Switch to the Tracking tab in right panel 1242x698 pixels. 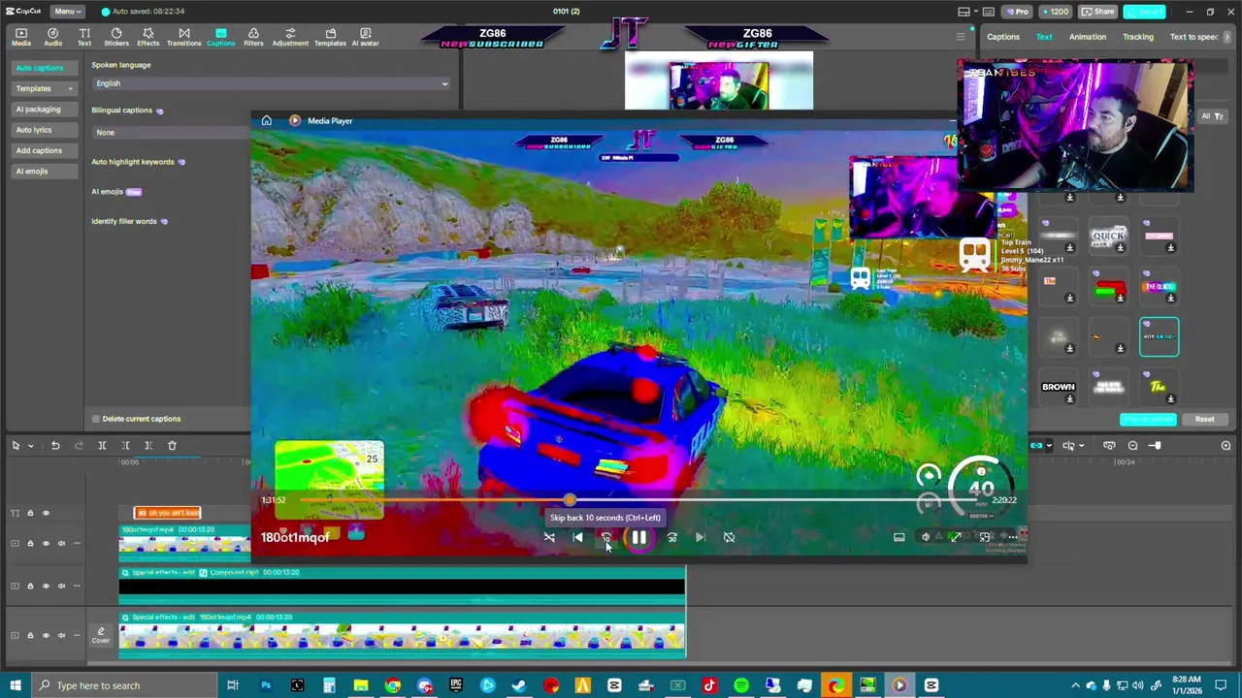[1138, 37]
